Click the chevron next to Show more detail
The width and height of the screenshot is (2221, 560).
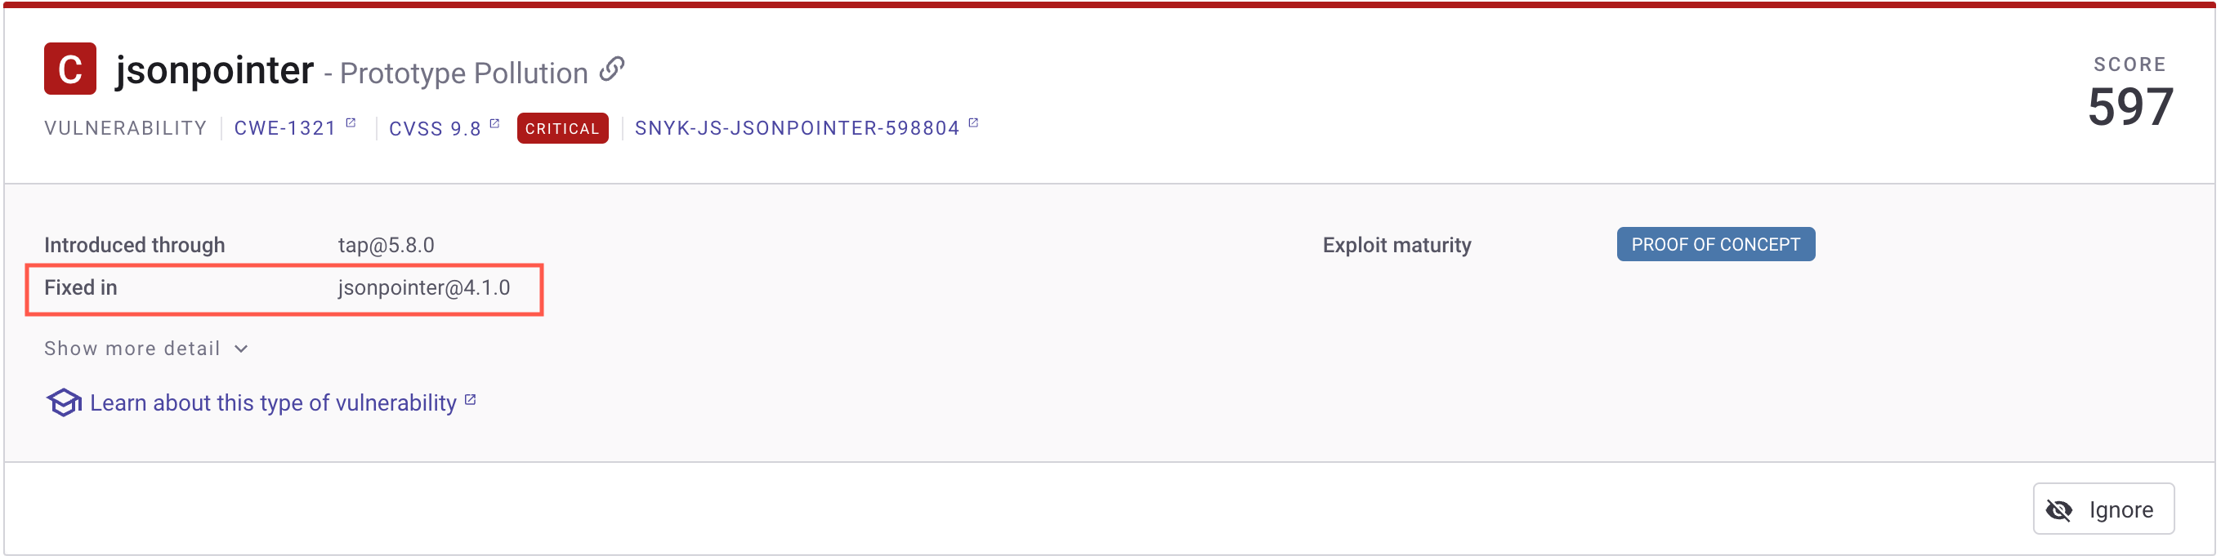pos(241,349)
